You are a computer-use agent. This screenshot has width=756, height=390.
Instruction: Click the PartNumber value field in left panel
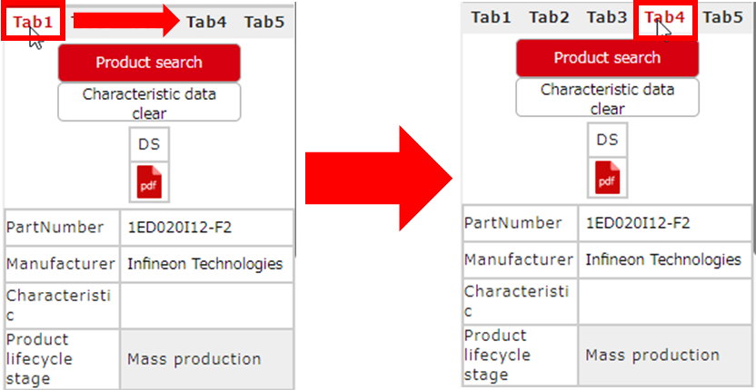click(206, 228)
